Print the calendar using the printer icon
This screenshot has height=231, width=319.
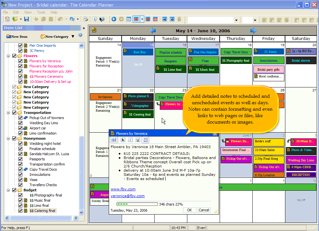86,19
